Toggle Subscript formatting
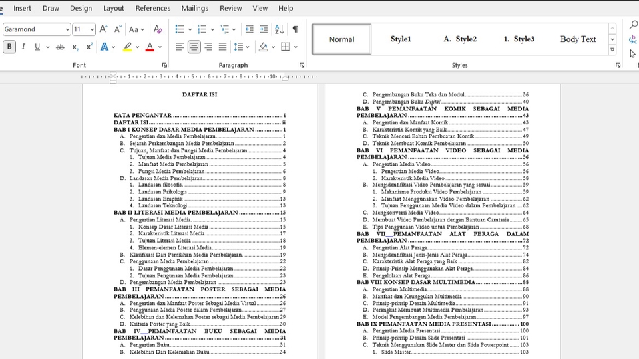 [75, 47]
